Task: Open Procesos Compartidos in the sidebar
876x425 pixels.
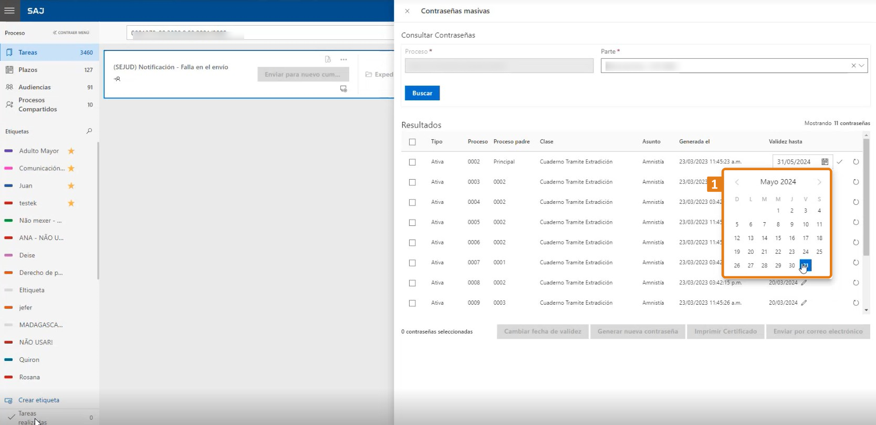Action: click(49, 105)
